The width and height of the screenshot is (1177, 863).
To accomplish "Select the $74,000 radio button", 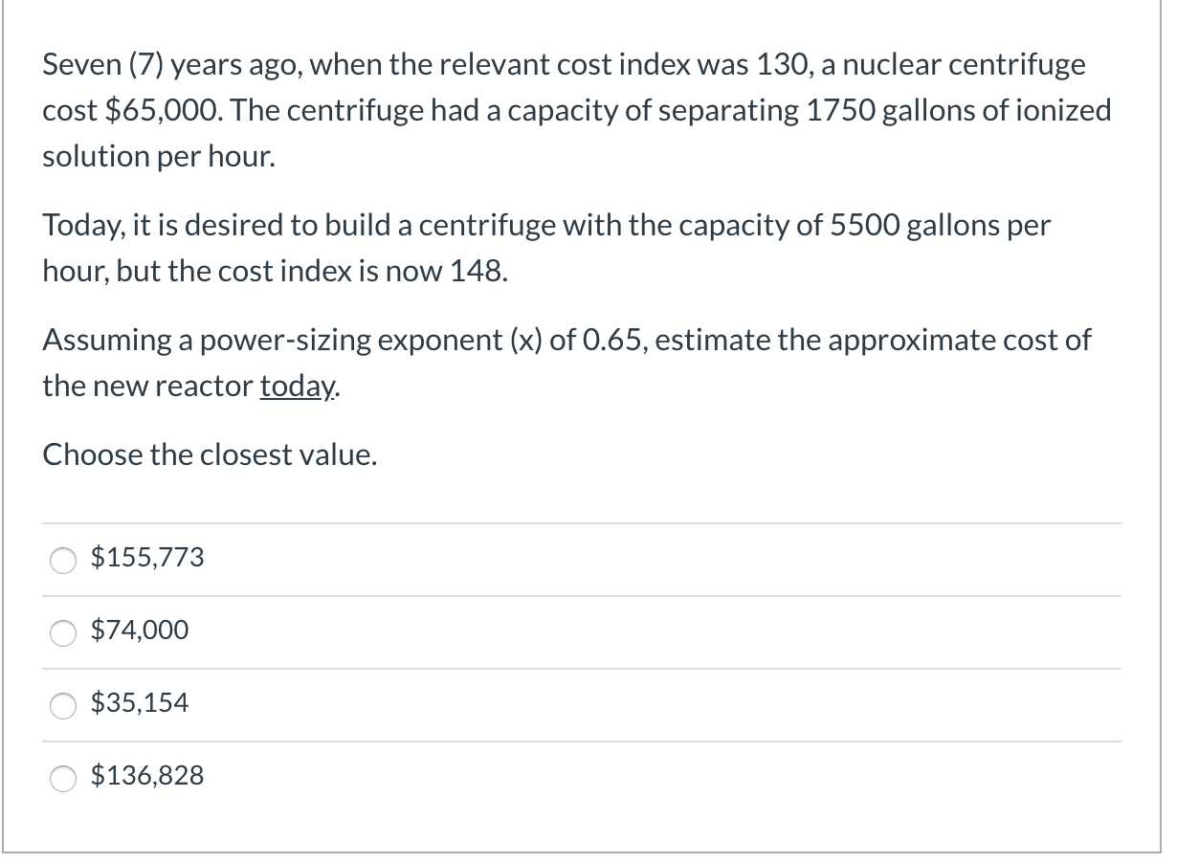I will point(62,633).
